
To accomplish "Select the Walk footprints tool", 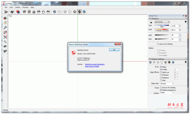I will pos(5,51).
